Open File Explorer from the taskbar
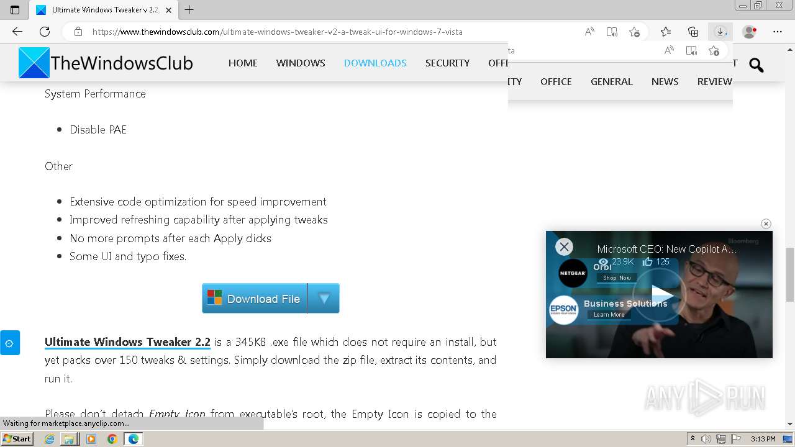 click(69, 439)
